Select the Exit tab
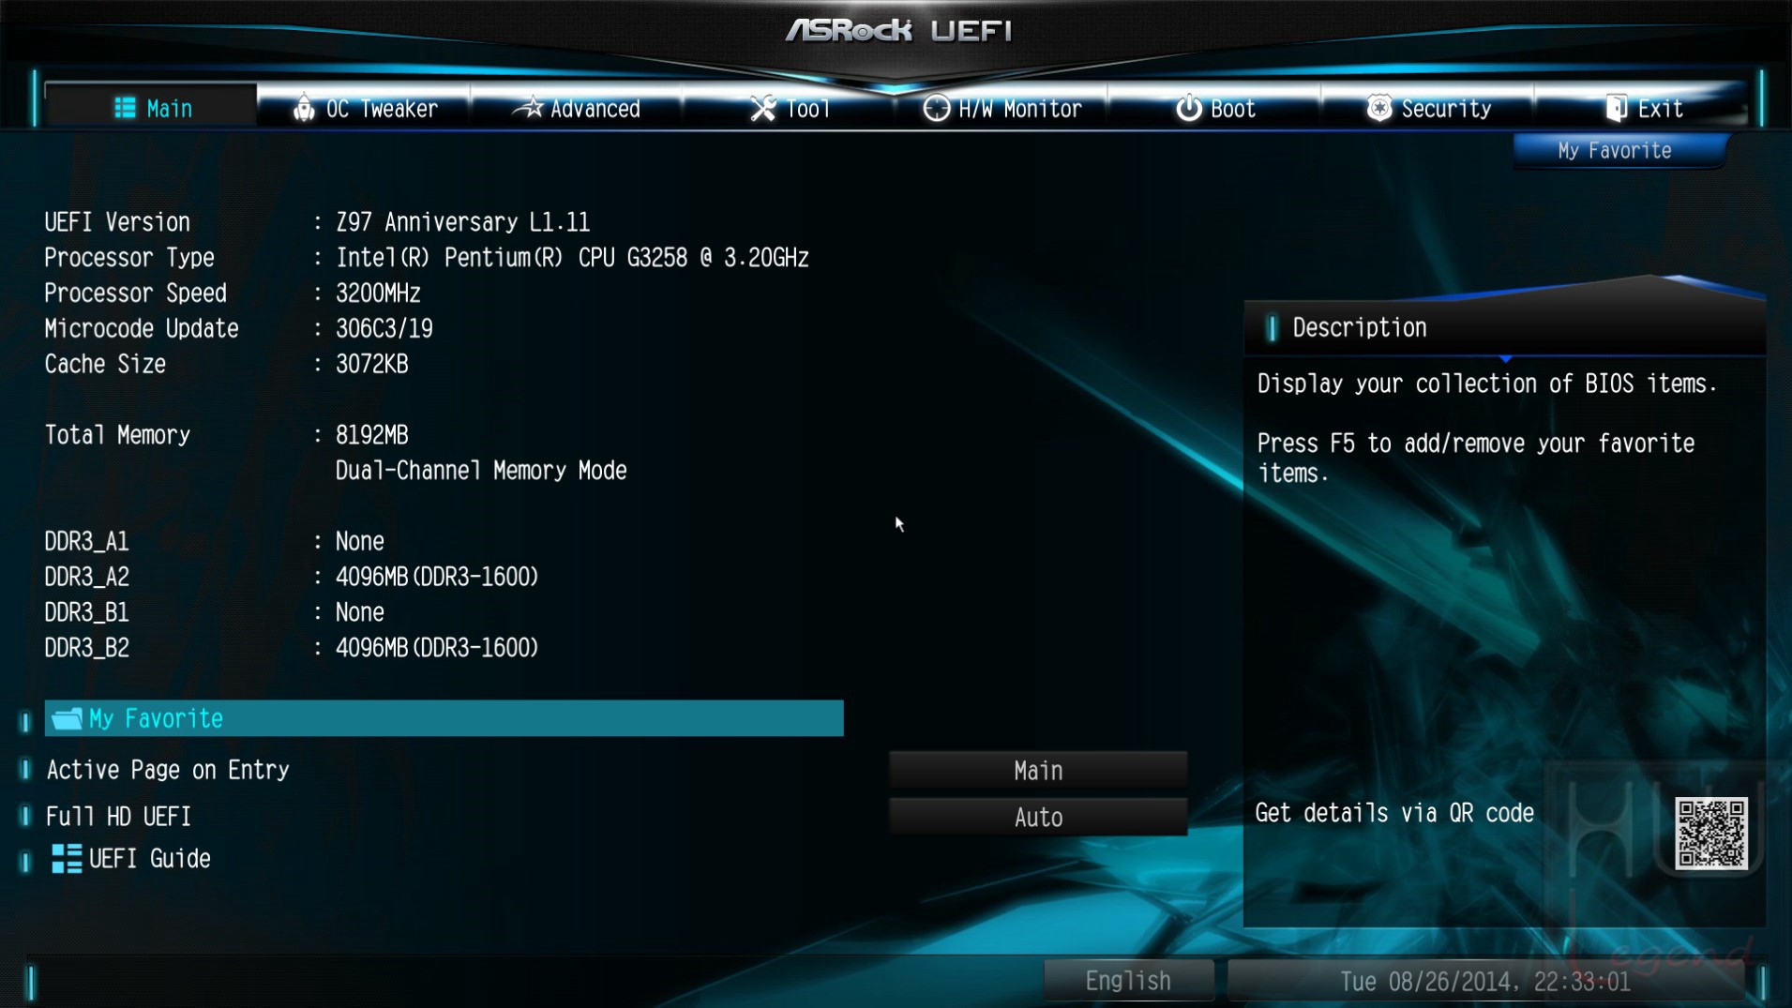 pos(1641,109)
